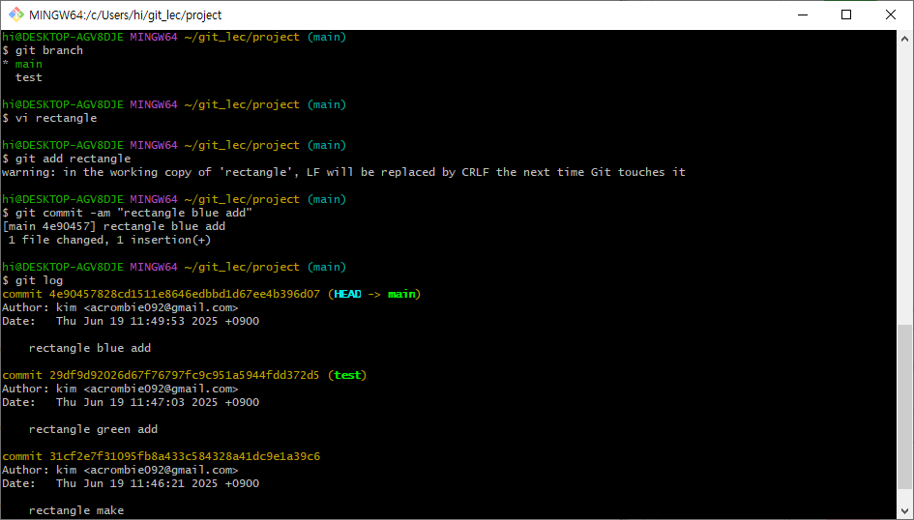Click the '[main 4e90457] rectangle blue add' output
Screen dimensions: 914x520
point(114,226)
